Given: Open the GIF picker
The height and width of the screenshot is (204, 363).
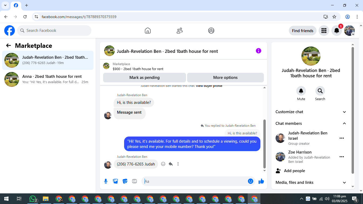Looking at the screenshot, I should (x=134, y=181).
